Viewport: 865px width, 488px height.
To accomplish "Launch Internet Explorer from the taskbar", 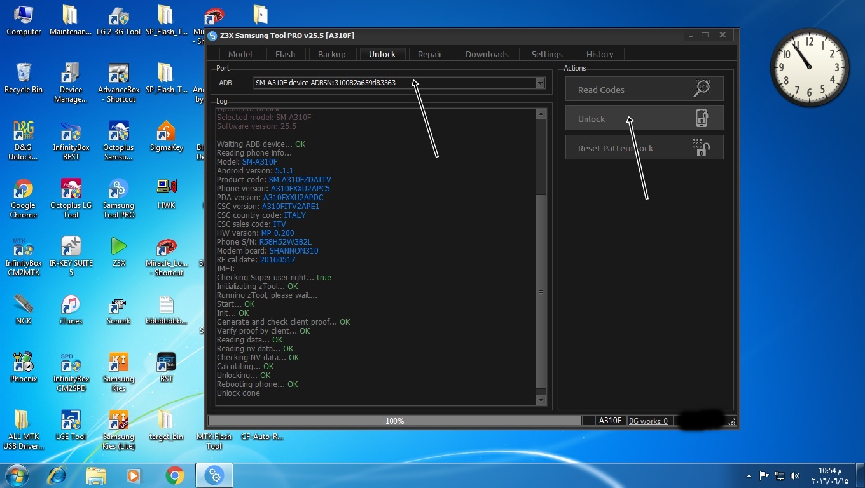I will coord(57,475).
